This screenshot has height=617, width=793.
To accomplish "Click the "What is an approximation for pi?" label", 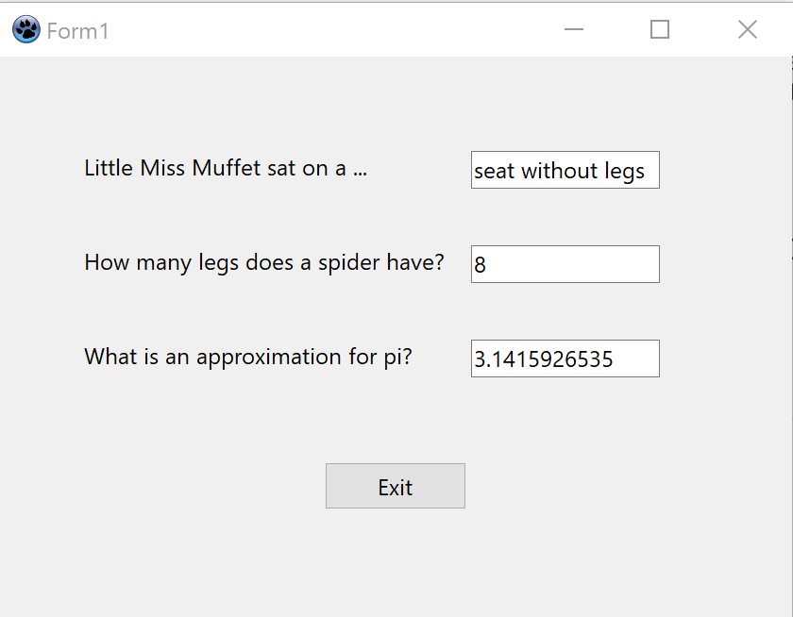I will [247, 357].
